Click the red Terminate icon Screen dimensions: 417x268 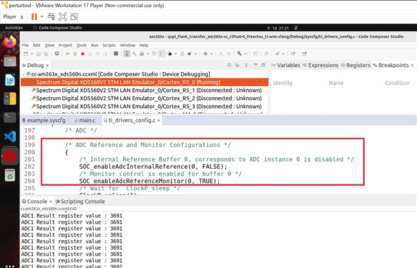click(83, 53)
